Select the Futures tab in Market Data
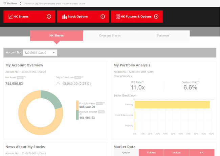220x156 pixels. [151, 153]
